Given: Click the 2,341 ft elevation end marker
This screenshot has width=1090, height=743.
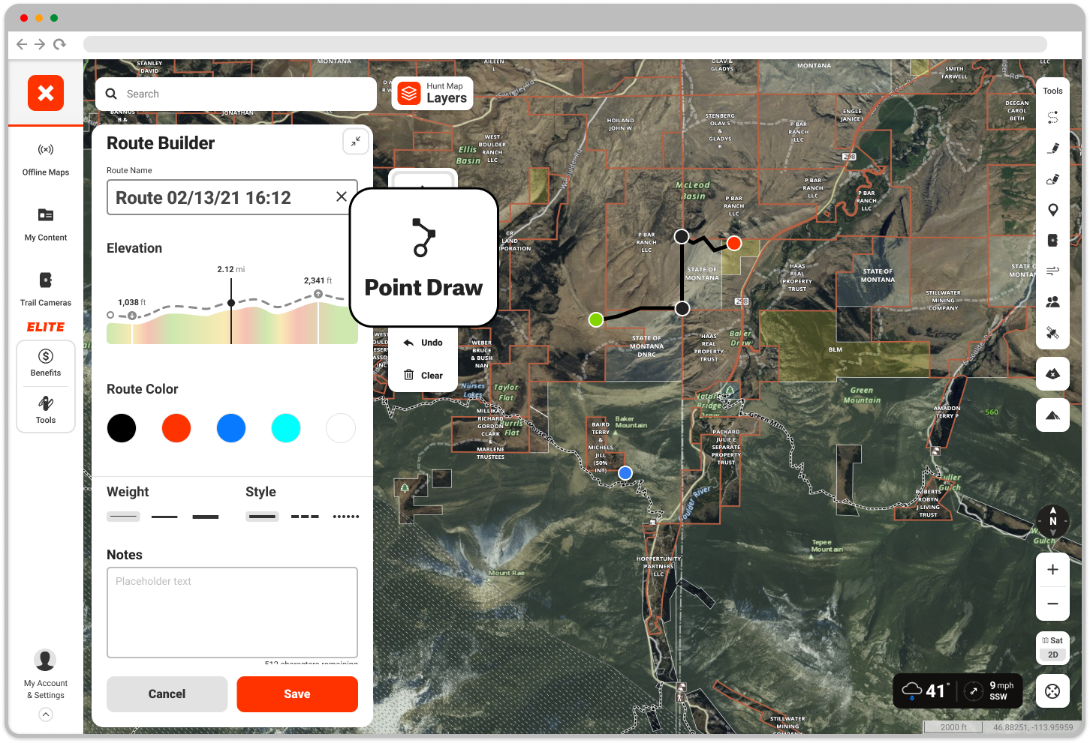Looking at the screenshot, I should point(318,294).
